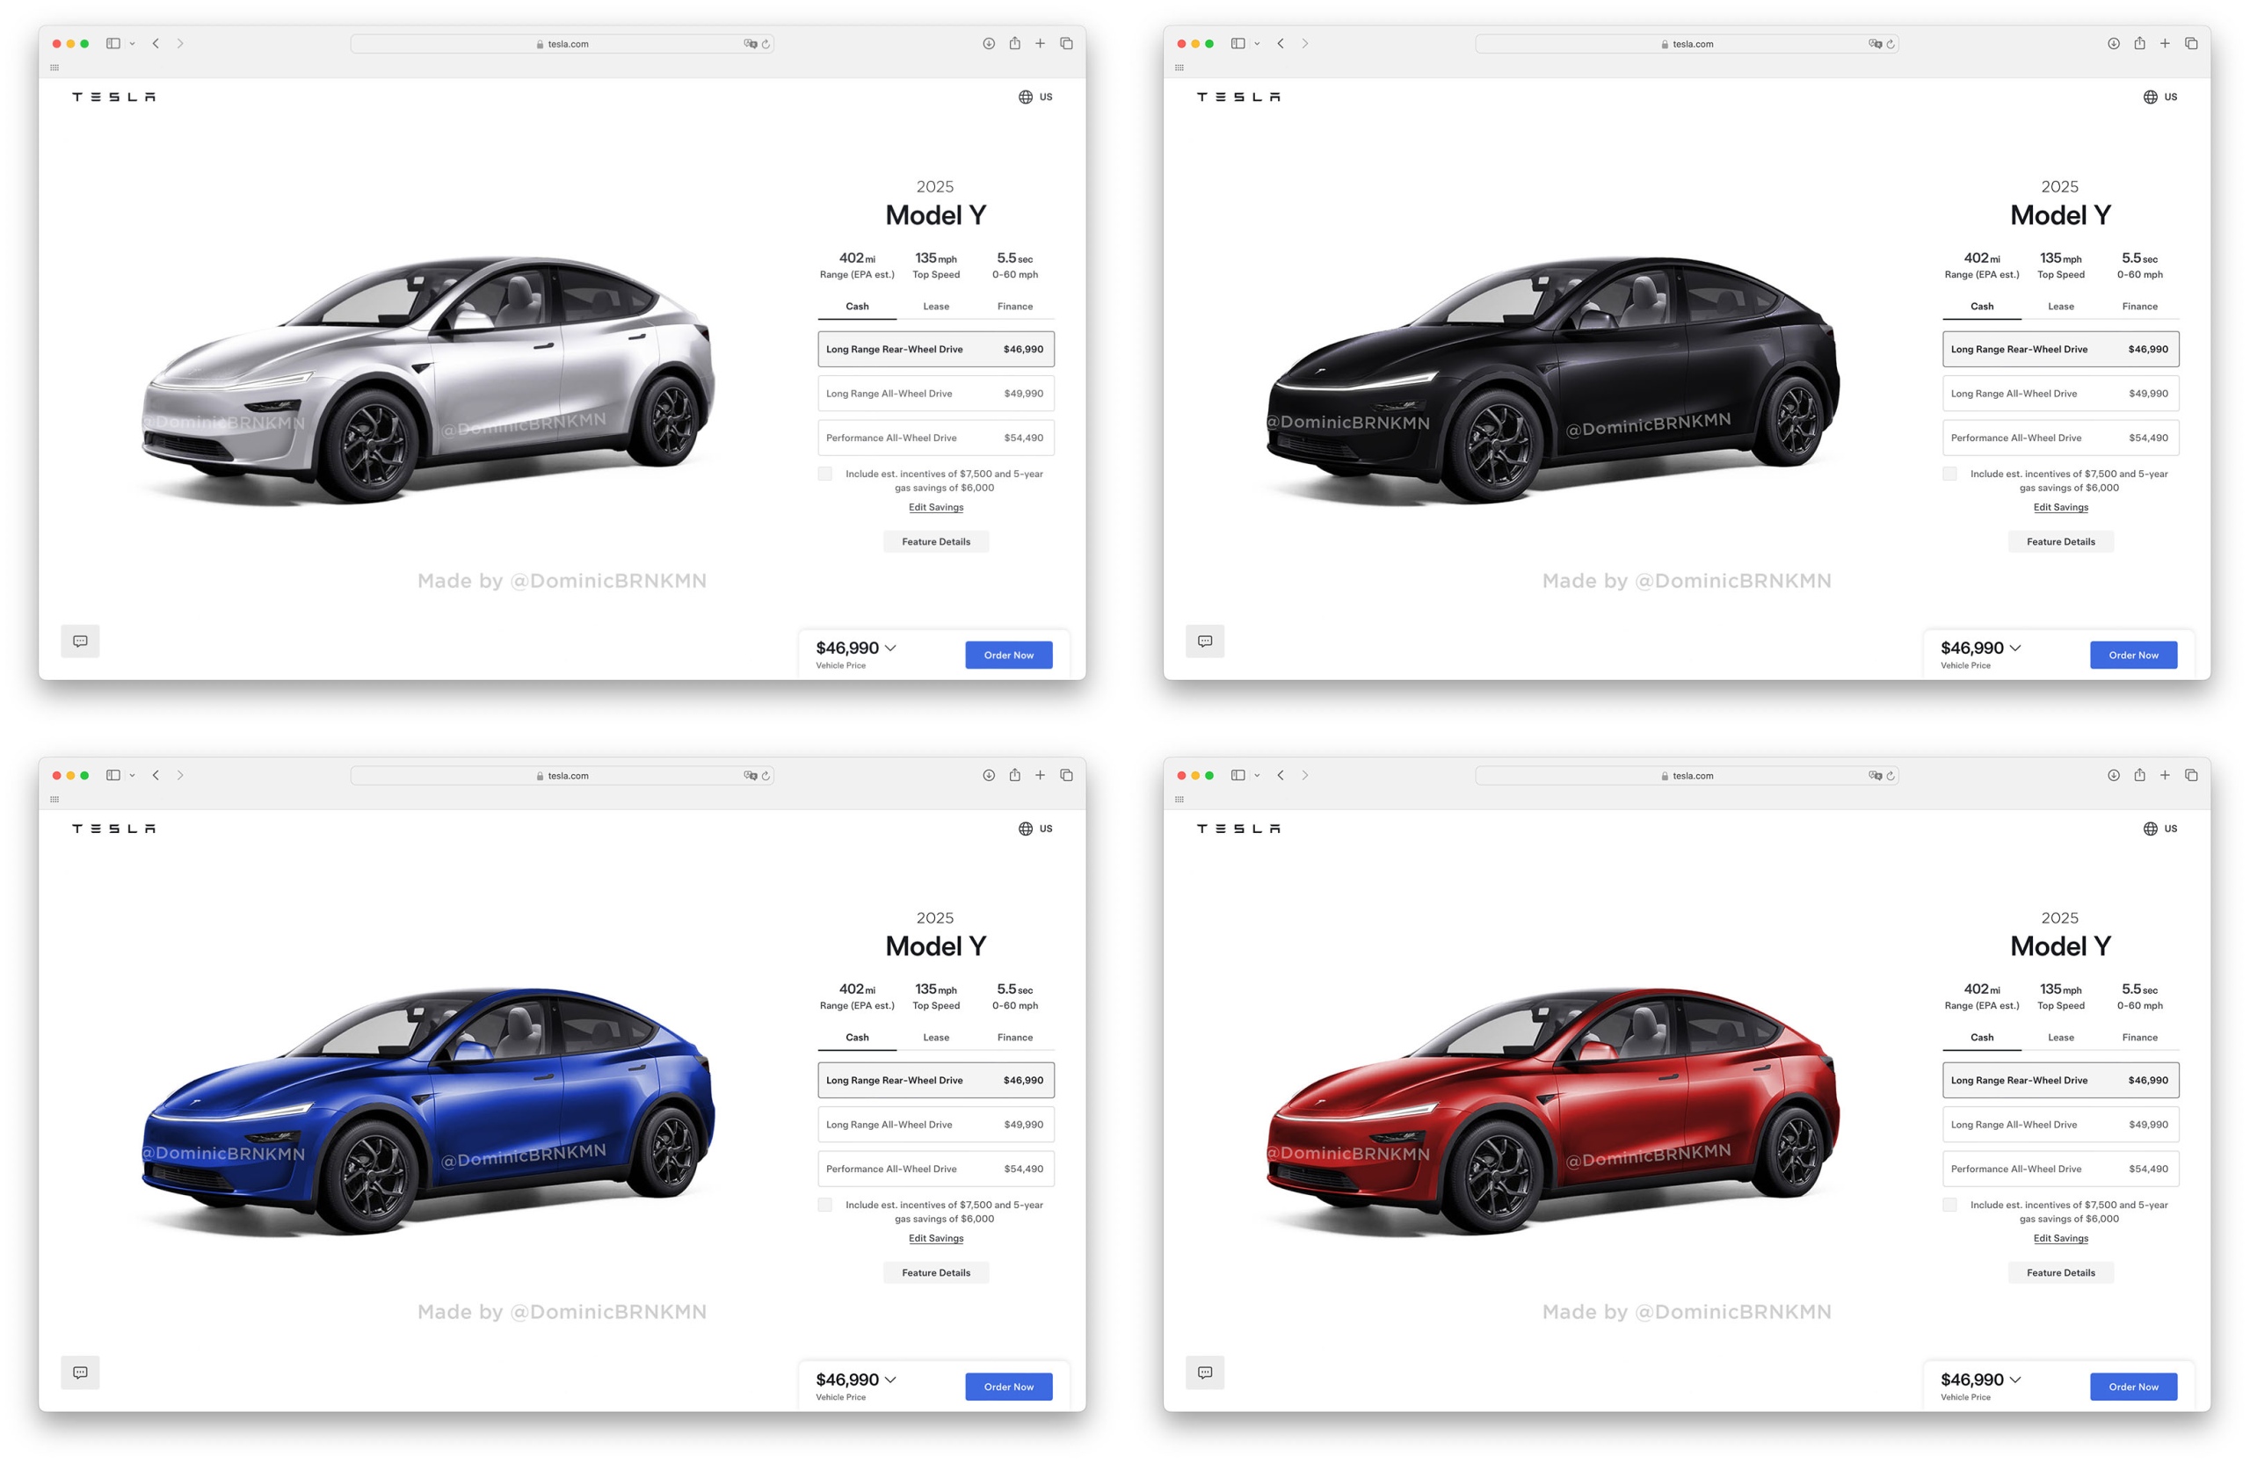Open a new tab in silver car window
This screenshot has height=1463, width=2250.
click(1040, 43)
